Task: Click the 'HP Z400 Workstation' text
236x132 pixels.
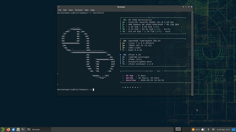Action: (140, 20)
